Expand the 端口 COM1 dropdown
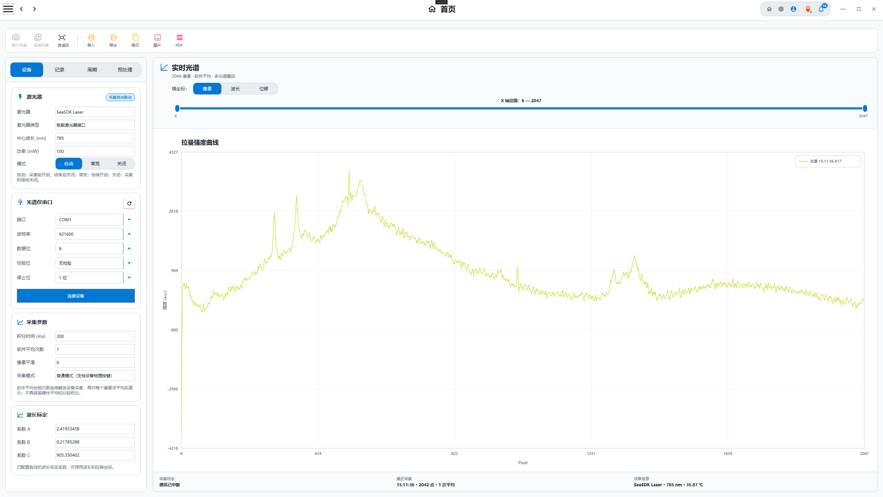883x497 pixels. coord(129,220)
